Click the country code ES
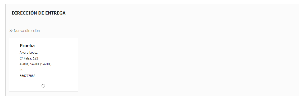Viewport: 305px width, 96px height. [21, 70]
